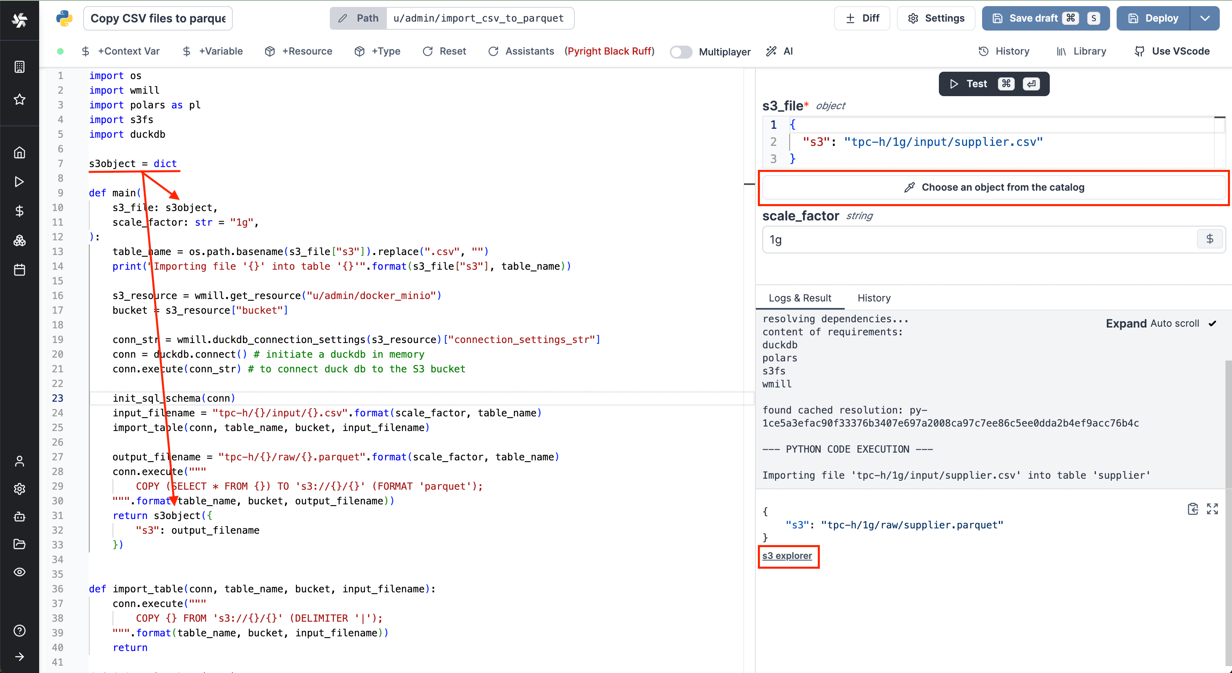Open Variables via the dollar sidebar icon
1232x673 pixels.
[x=19, y=211]
